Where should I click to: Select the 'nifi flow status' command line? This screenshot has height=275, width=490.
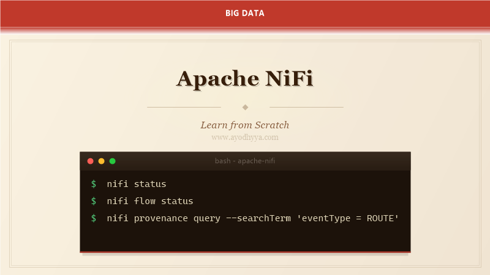point(150,201)
